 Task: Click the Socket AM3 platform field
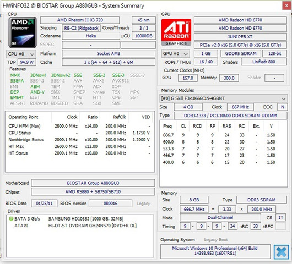(109, 53)
